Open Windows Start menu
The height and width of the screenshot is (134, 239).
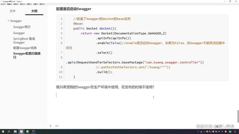click(3, 131)
